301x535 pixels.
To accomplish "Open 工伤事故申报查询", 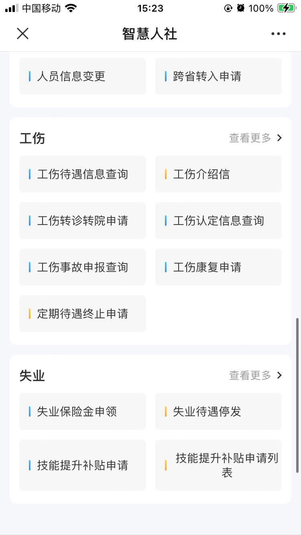I will pyautogui.click(x=82, y=267).
